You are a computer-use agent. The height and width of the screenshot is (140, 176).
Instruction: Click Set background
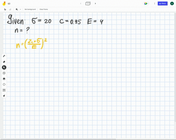click(30, 9)
